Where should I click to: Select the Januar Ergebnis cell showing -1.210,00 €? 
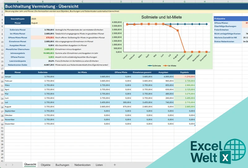pos(185,76)
